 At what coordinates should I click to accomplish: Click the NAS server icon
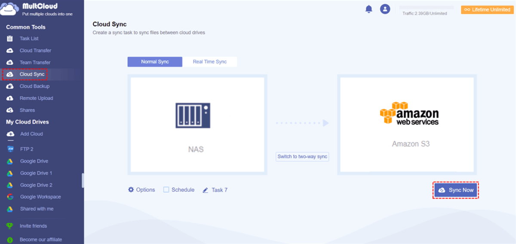(x=193, y=115)
